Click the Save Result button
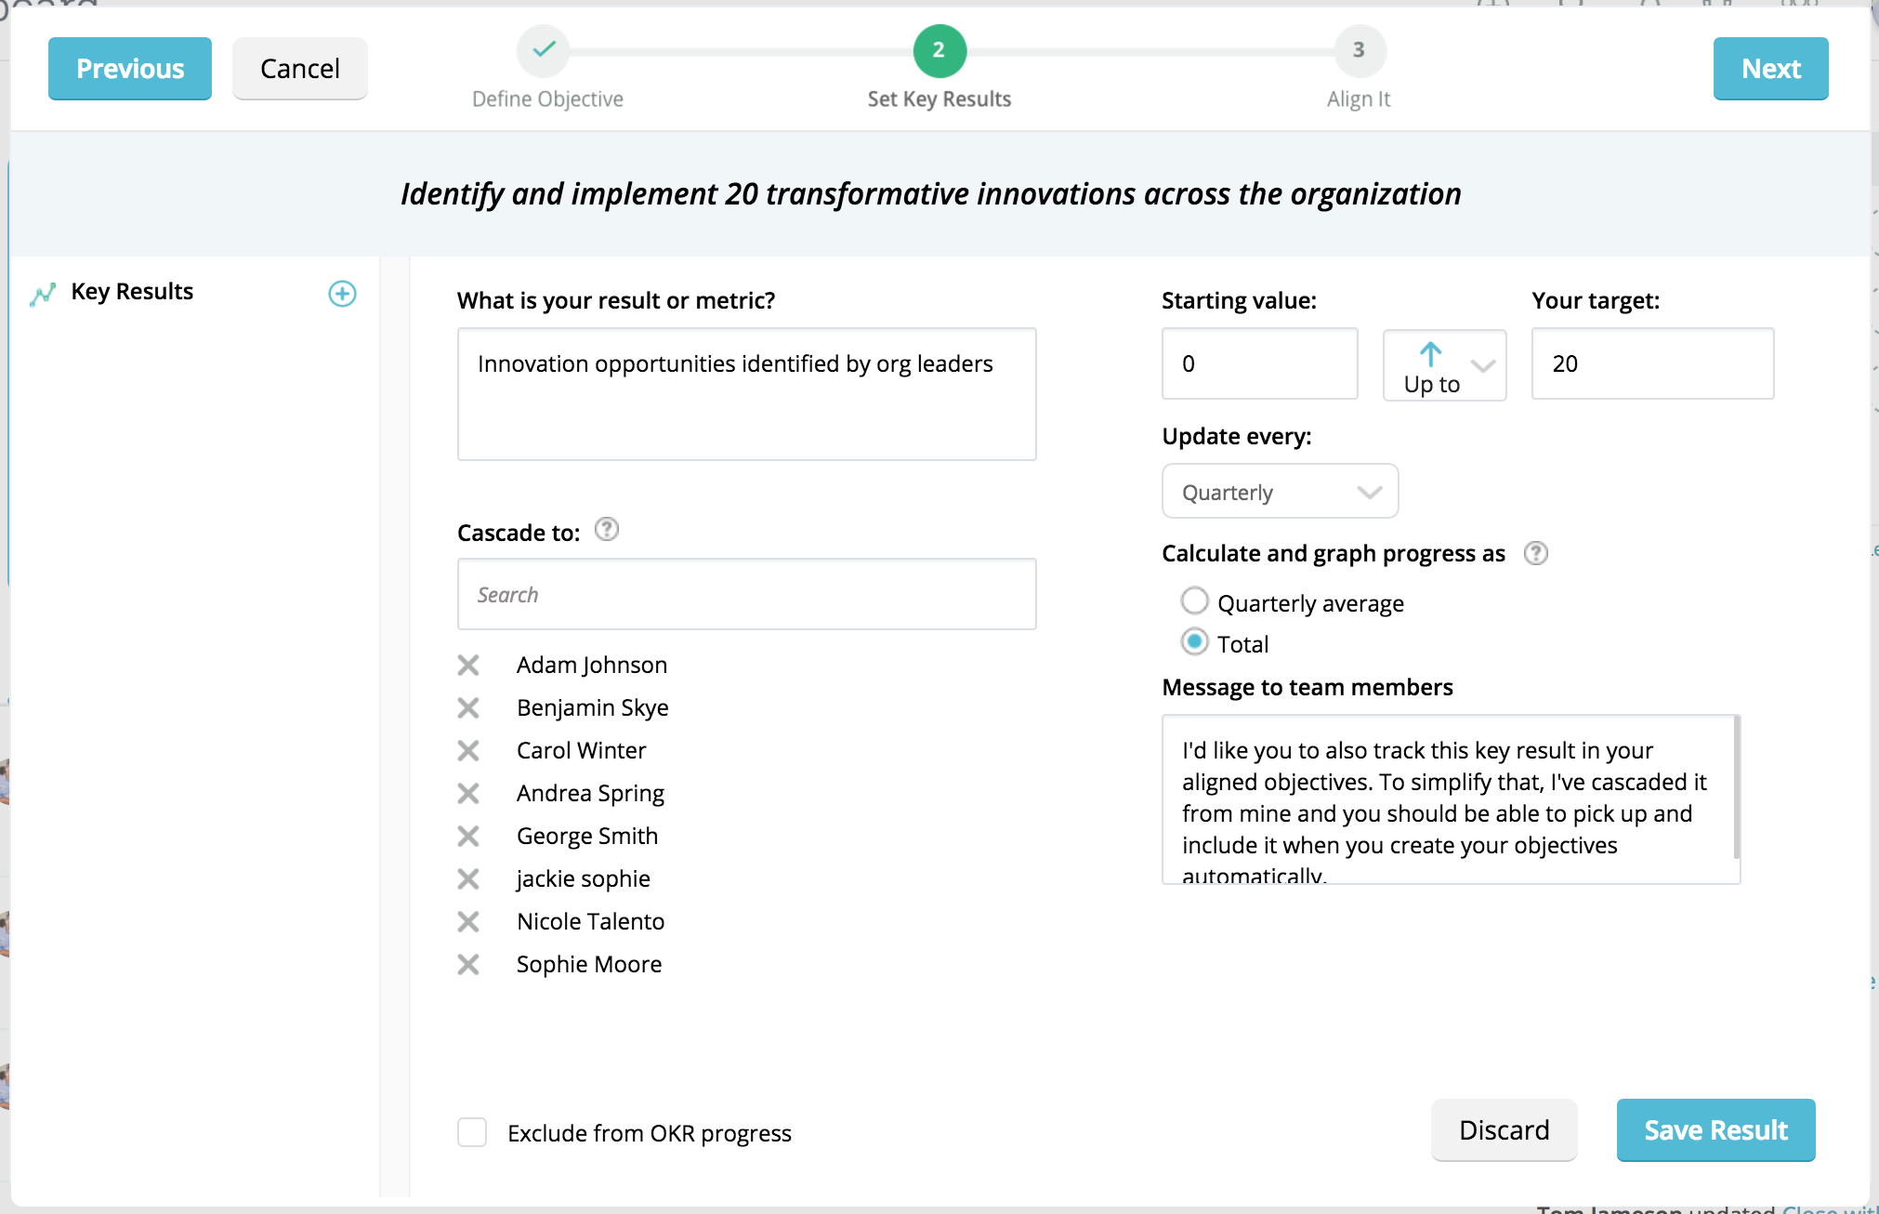The height and width of the screenshot is (1214, 1879). [x=1715, y=1129]
